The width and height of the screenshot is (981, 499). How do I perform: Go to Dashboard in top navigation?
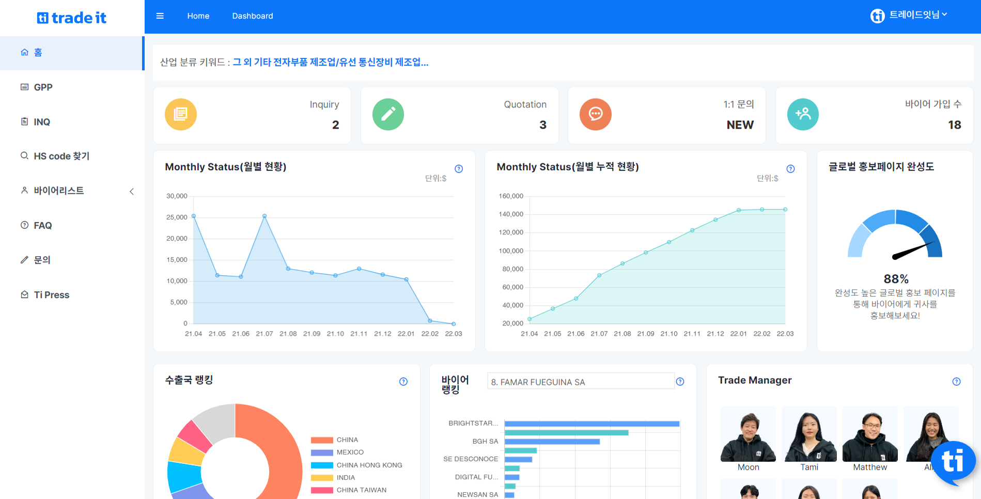[x=252, y=16]
